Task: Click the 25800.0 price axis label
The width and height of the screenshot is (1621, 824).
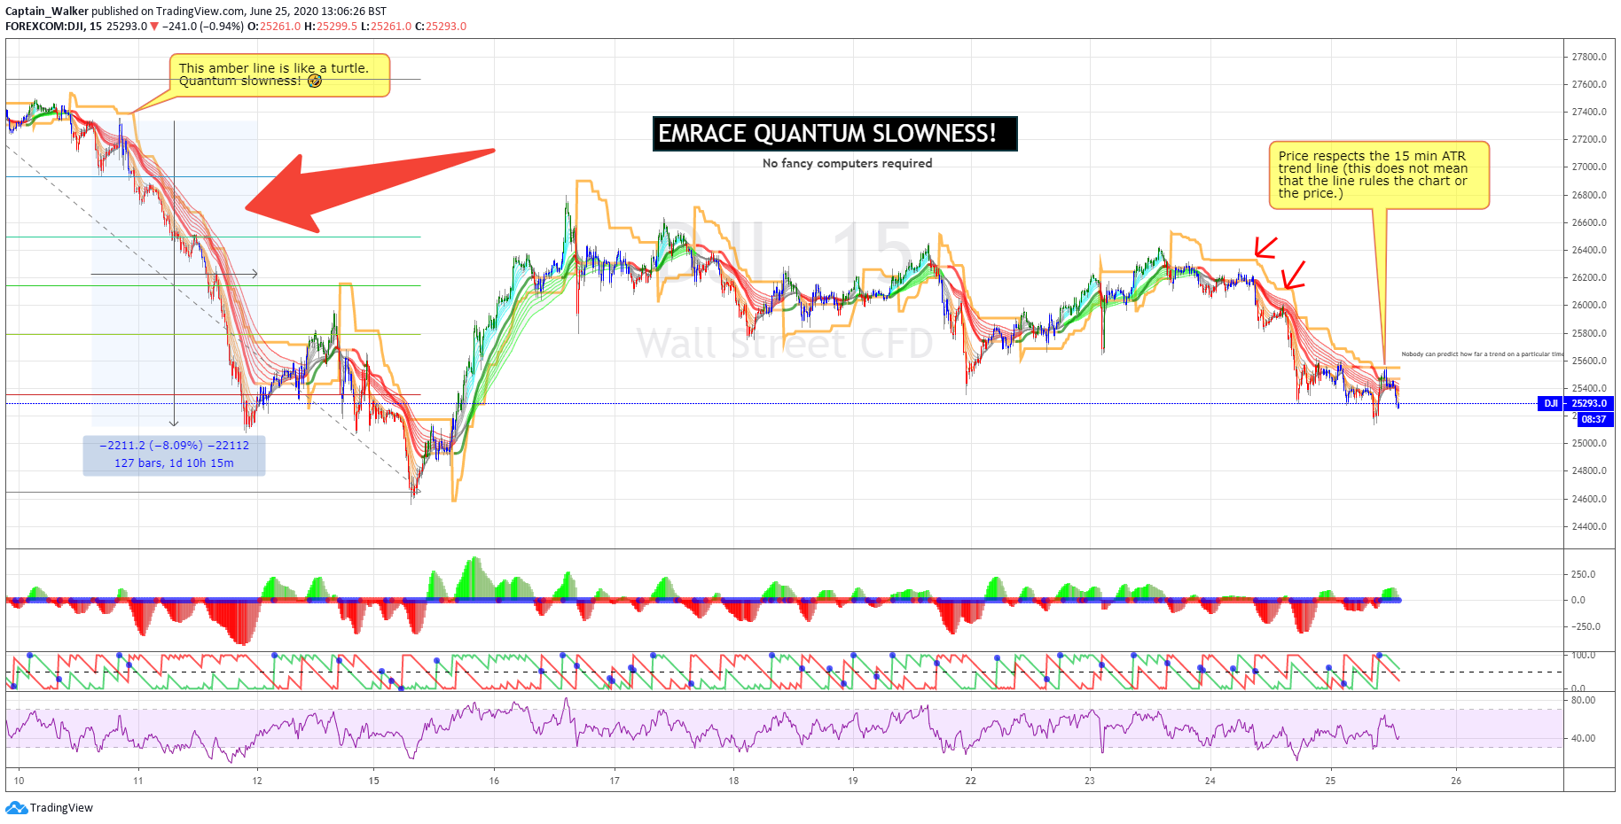Action: [1589, 333]
